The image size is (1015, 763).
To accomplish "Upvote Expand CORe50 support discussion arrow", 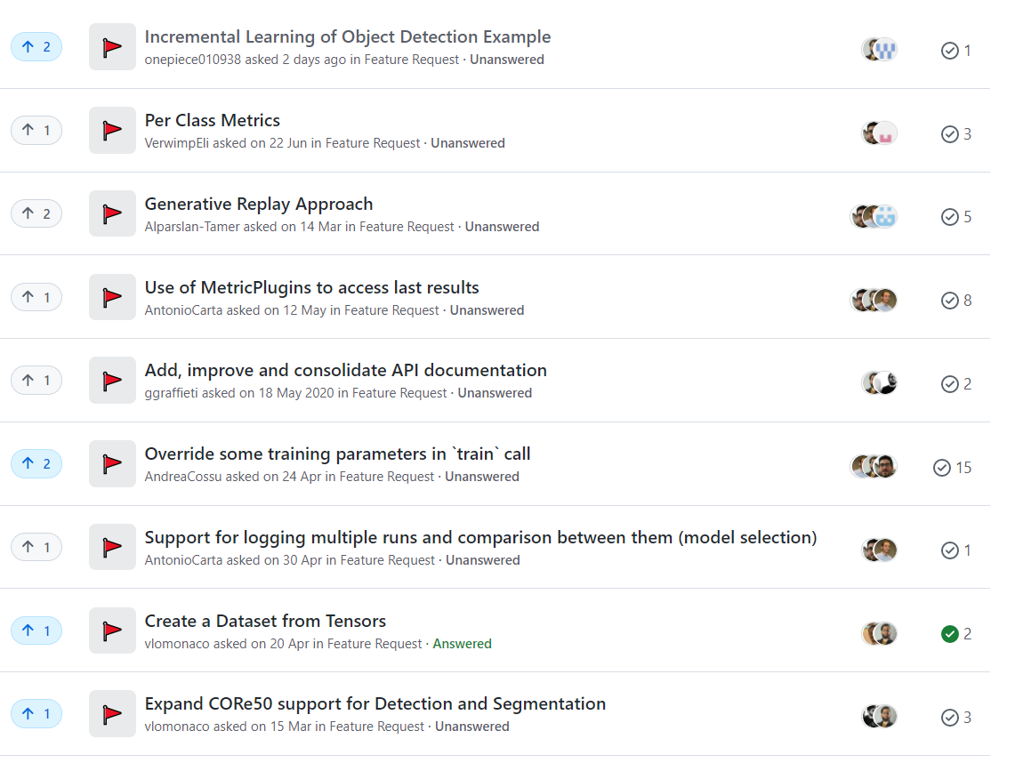I will click(x=36, y=714).
